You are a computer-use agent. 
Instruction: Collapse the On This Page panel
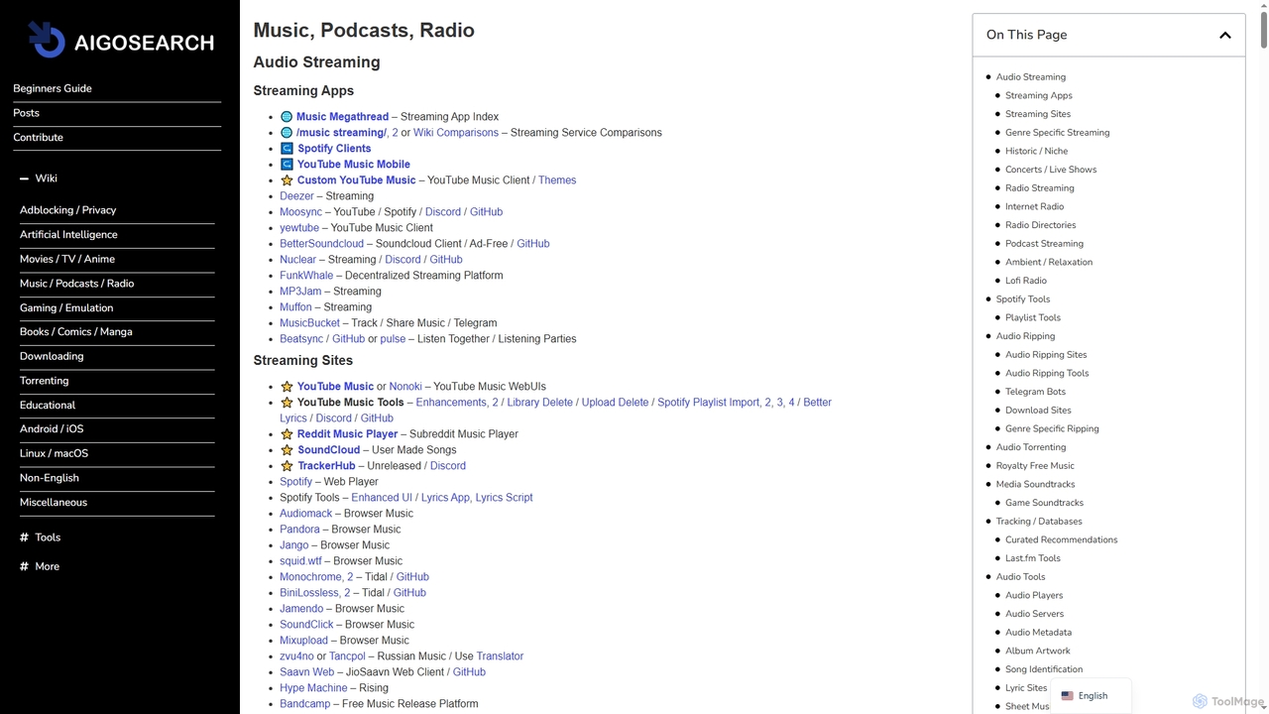pyautogui.click(x=1225, y=35)
